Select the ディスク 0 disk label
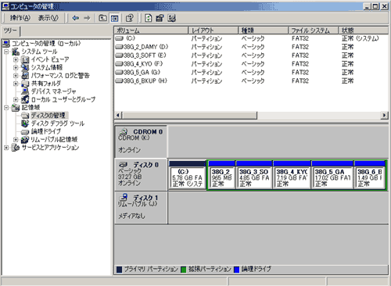Viewport: 391px width, 286px height. 141,175
